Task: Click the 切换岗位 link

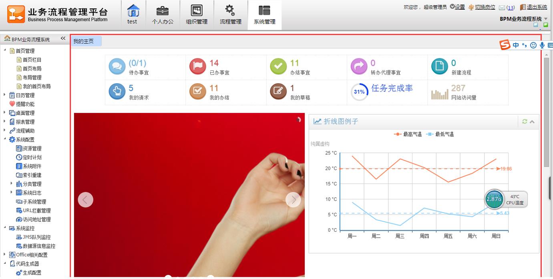Action: (x=485, y=7)
